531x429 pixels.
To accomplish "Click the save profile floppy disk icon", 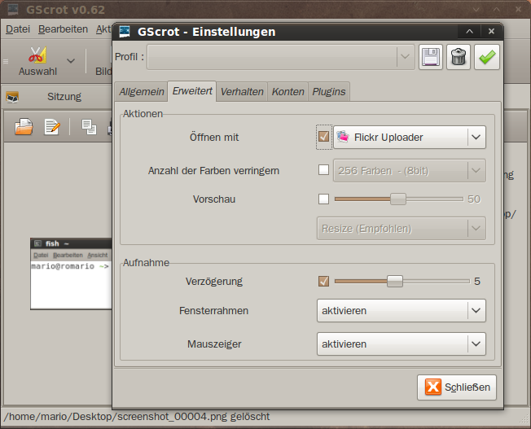I will point(431,57).
